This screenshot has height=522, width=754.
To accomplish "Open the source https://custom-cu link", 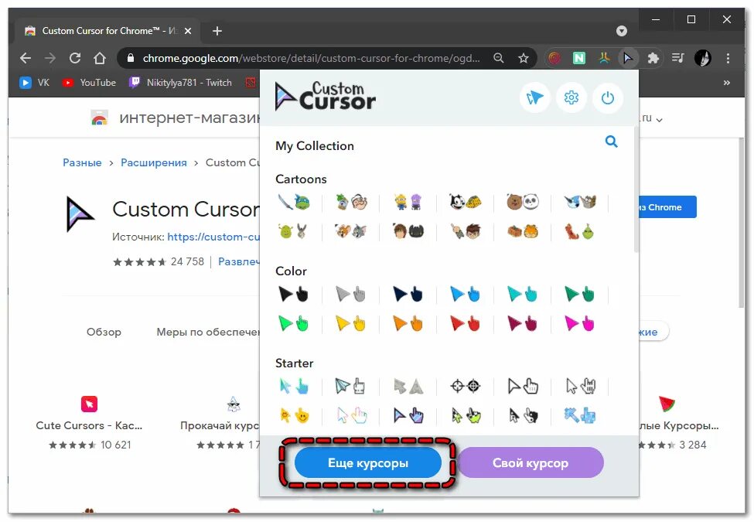I will 213,237.
